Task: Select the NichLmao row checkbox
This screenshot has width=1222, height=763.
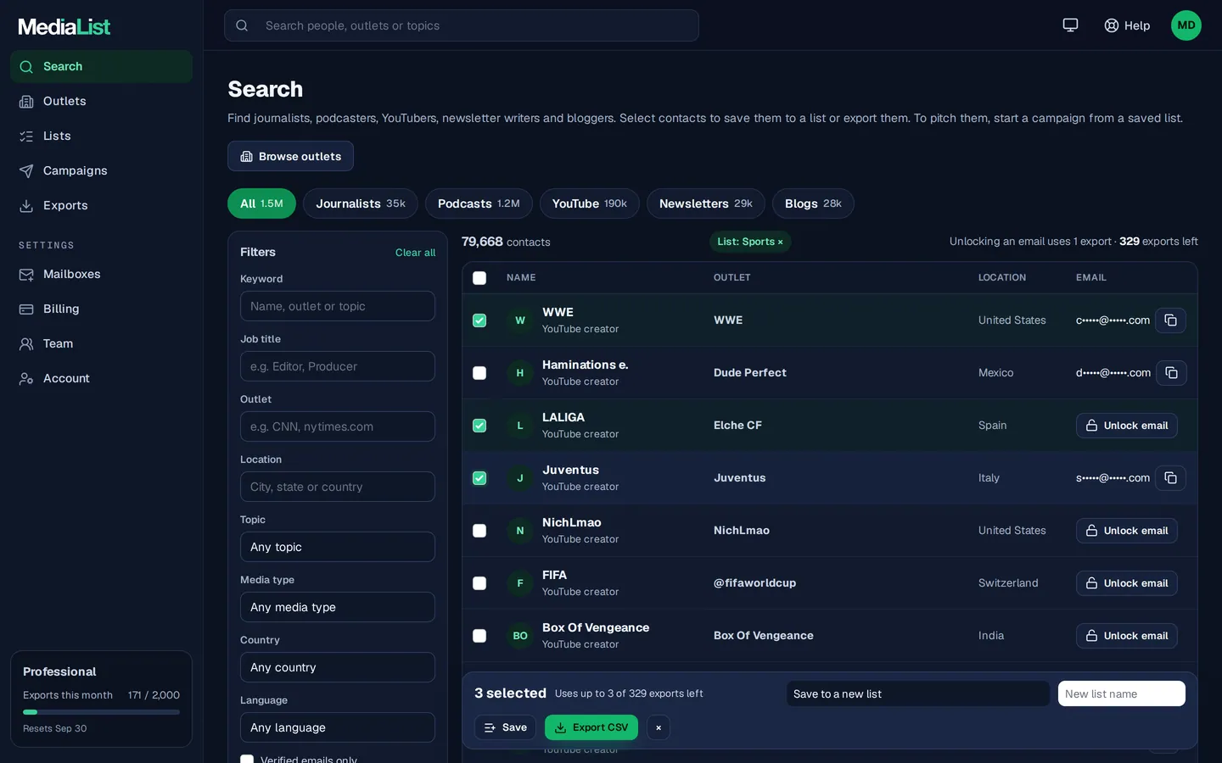Action: click(479, 531)
